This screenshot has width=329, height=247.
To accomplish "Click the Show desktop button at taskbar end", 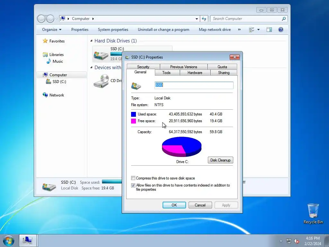I will (327, 241).
